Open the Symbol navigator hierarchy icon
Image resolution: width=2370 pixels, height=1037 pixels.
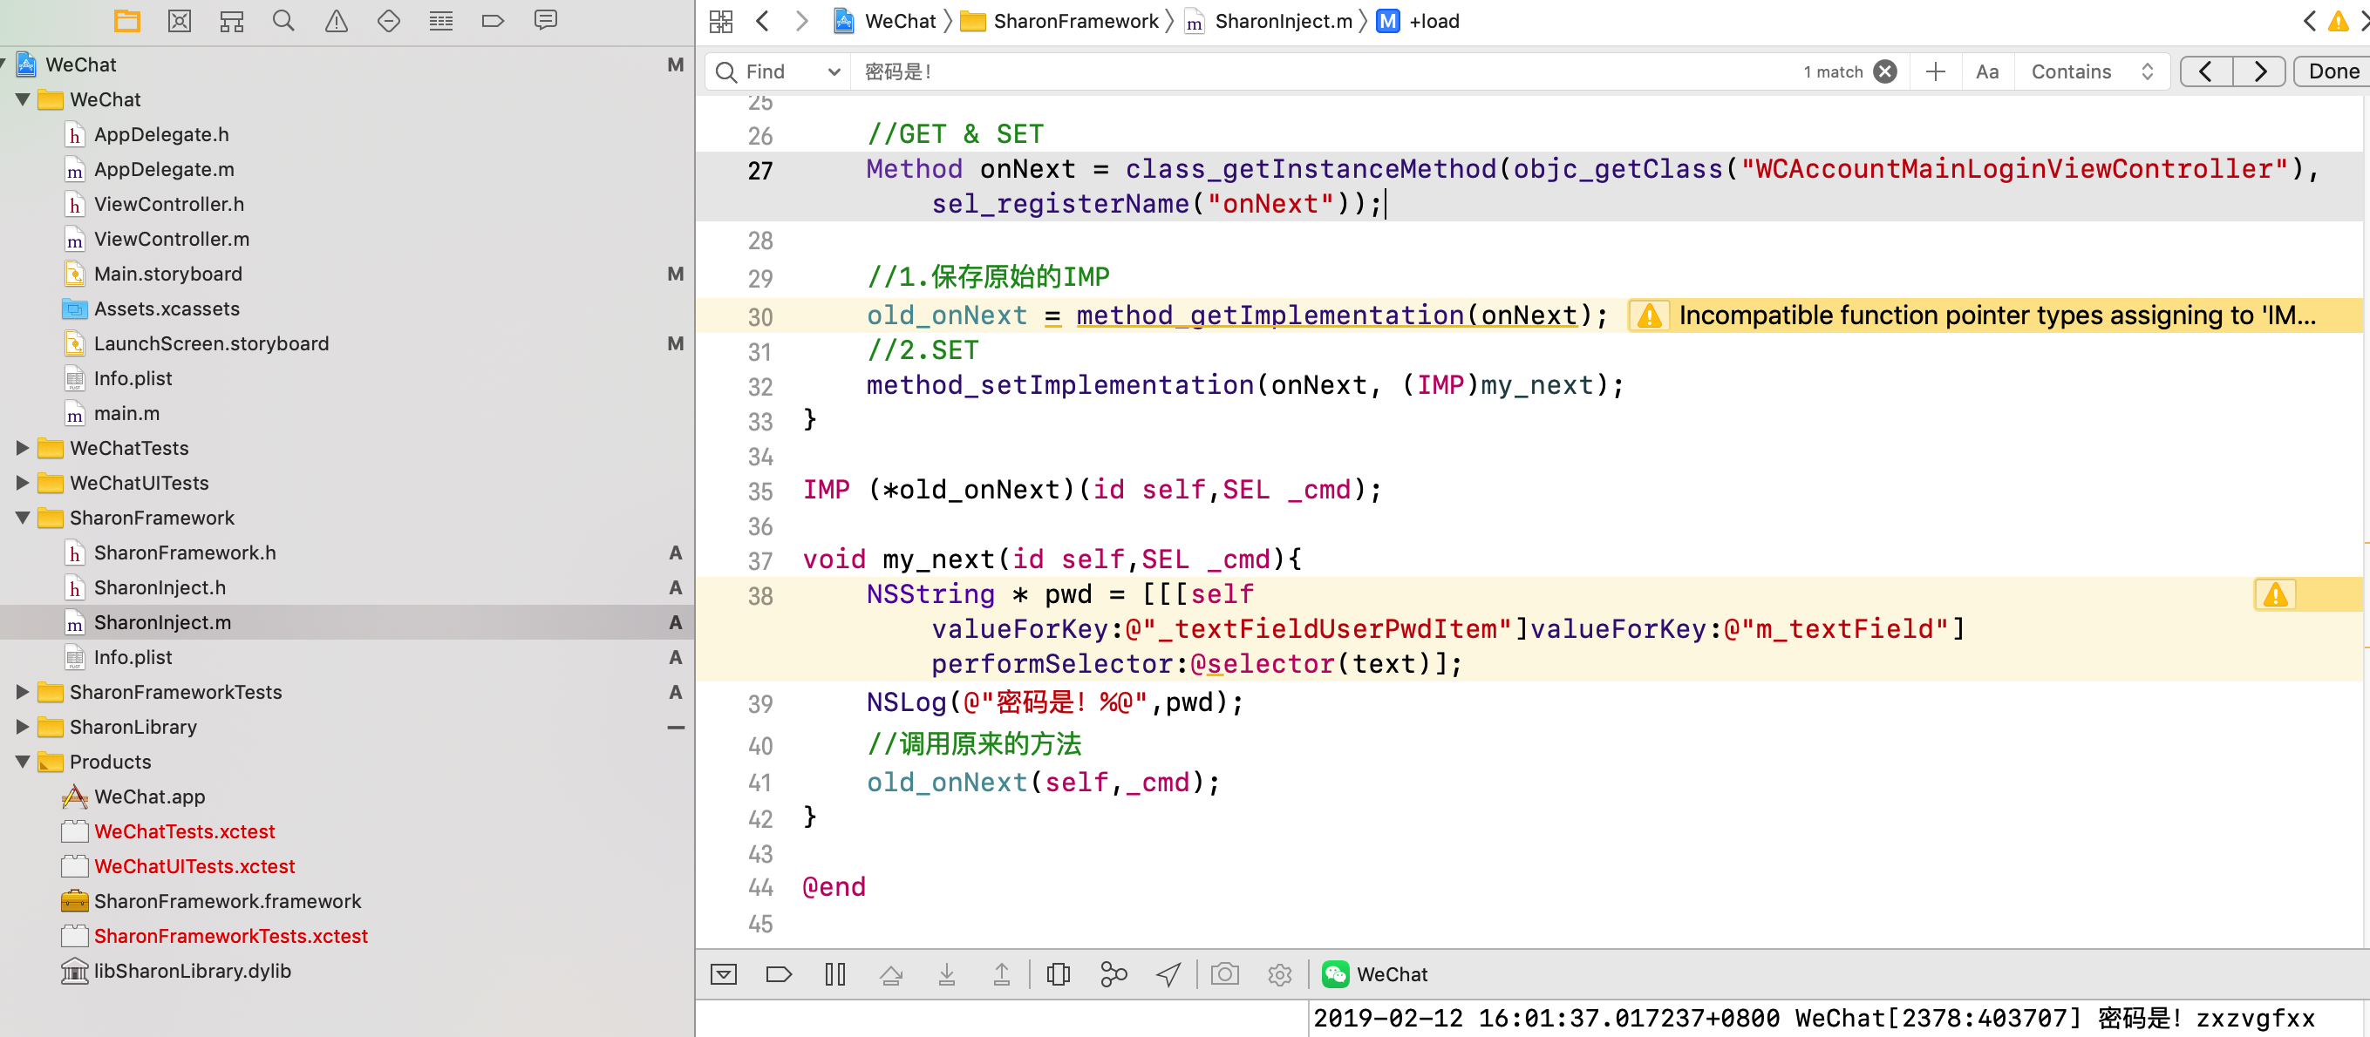(231, 21)
